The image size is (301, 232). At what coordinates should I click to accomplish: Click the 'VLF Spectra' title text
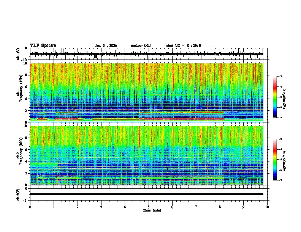click(43, 45)
